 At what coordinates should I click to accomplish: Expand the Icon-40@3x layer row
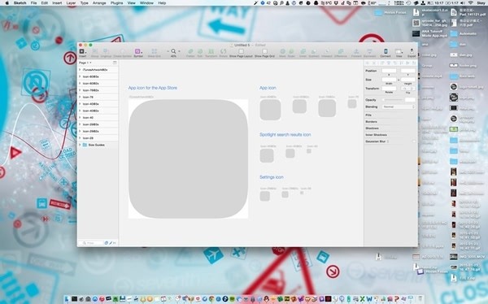tap(80, 104)
